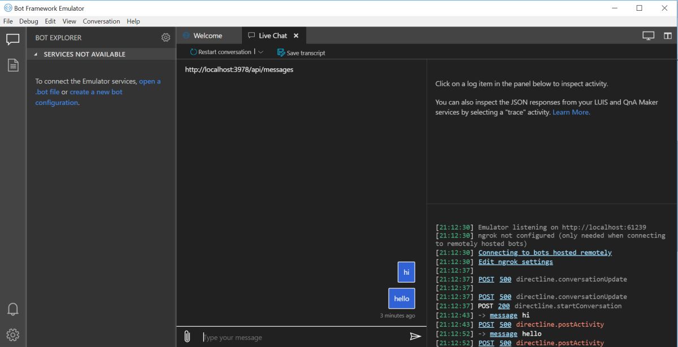678x347 pixels.
Task: Open Bot Explorer settings gear icon
Action: tap(166, 37)
